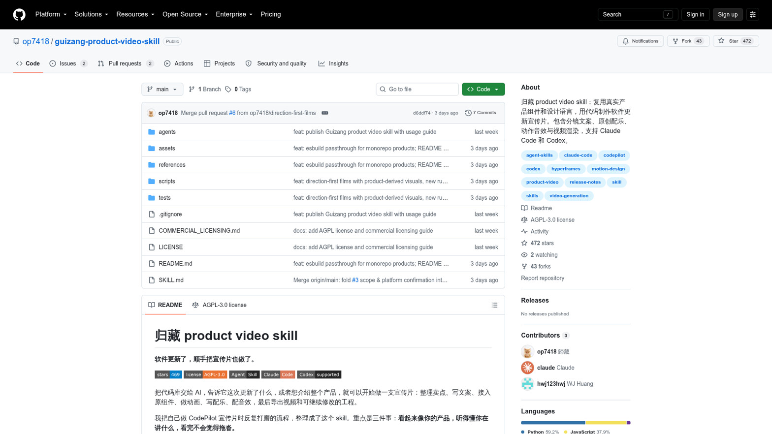This screenshot has height=434, width=772.
Task: Open the appearance settings icon in header
Action: tap(752, 14)
